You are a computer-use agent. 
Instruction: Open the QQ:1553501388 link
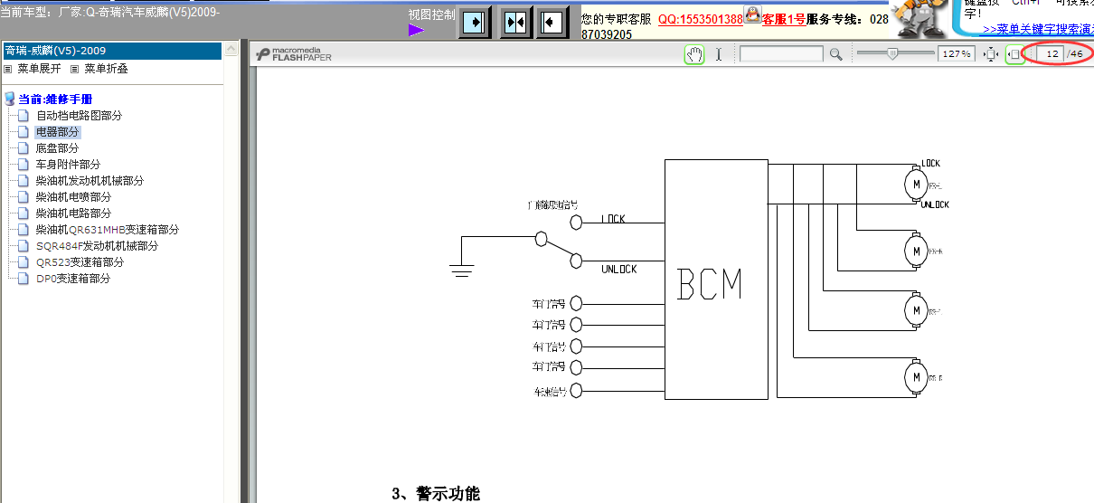700,19
